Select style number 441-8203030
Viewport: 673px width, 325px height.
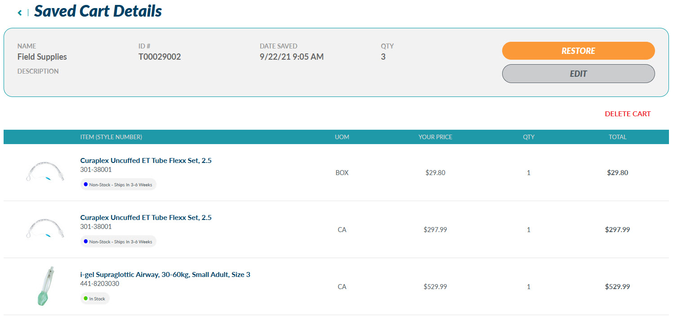100,284
